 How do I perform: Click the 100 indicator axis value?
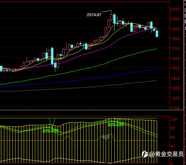coord(174,119)
